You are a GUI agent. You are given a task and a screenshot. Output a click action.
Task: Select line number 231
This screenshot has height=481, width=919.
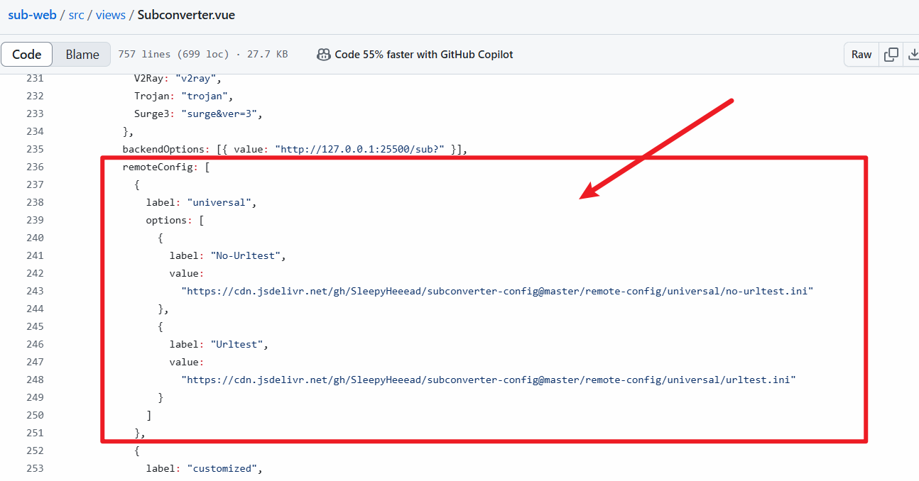pos(34,78)
